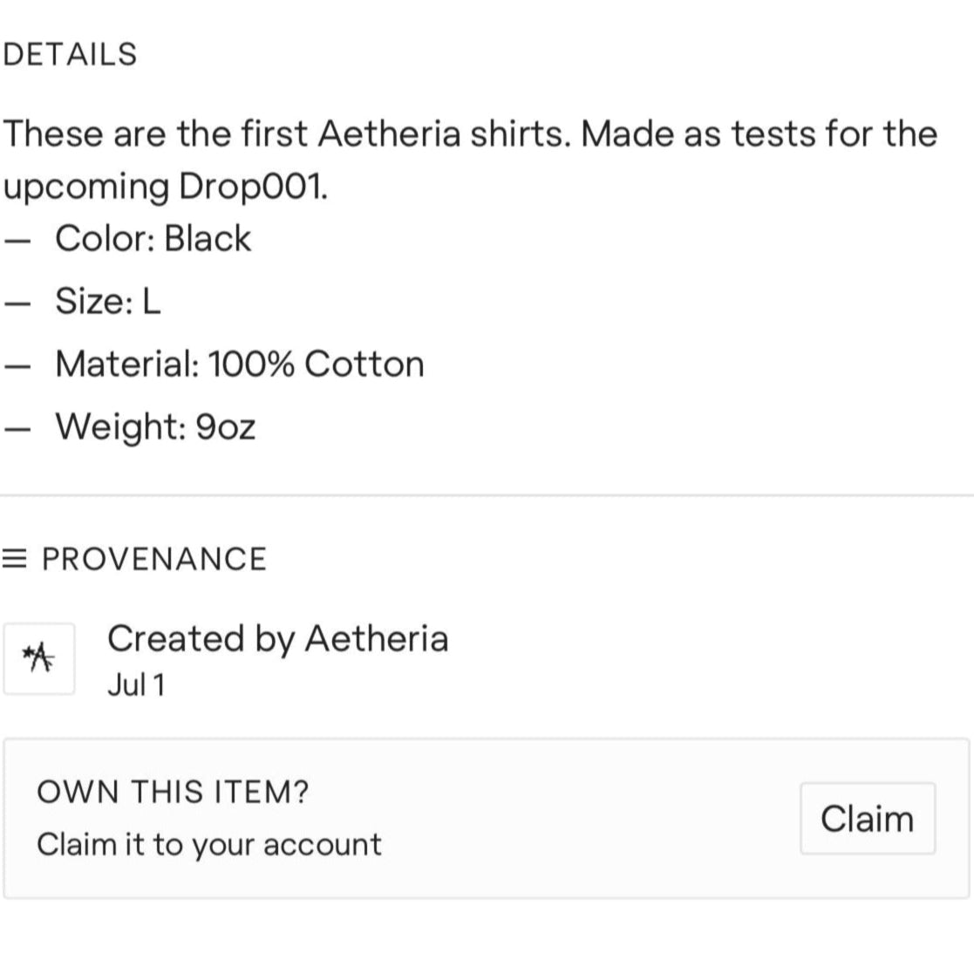The width and height of the screenshot is (974, 974).
Task: Click the first Aetheria shirts description sentence
Action: pyautogui.click(x=469, y=134)
